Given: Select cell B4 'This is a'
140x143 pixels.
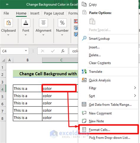Looking at the screenshot, I should coord(27,88).
